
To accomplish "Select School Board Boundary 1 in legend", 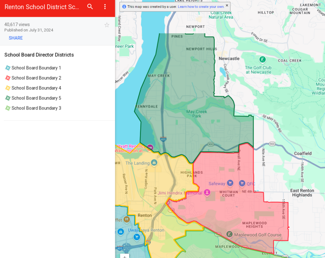I will click(x=36, y=68).
